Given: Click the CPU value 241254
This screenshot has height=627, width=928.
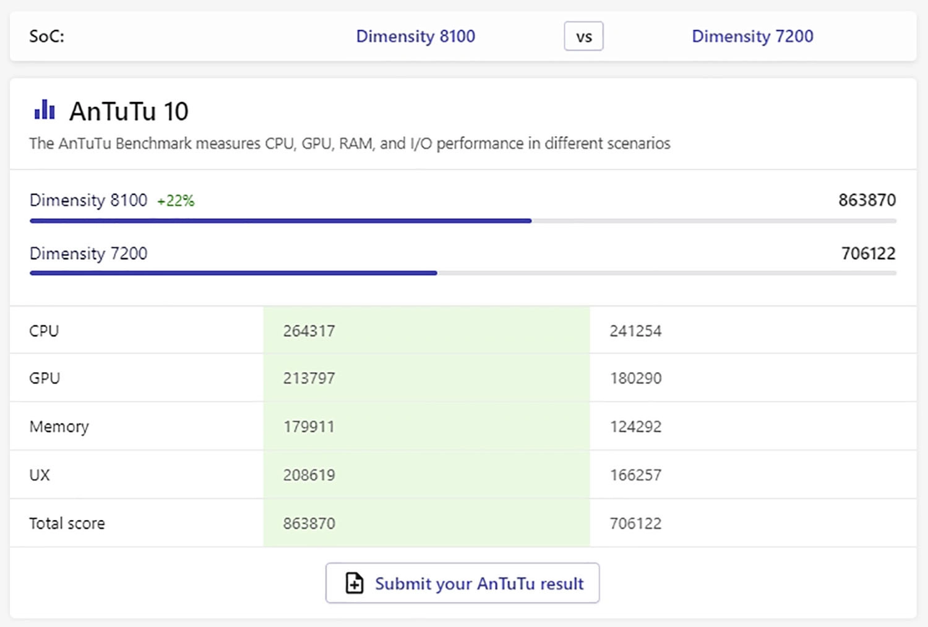Looking at the screenshot, I should [x=635, y=331].
